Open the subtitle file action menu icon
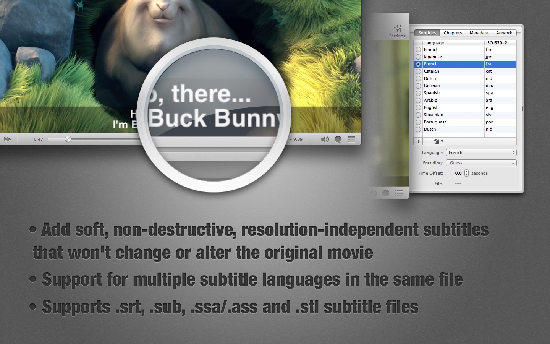550x344 pixels. click(x=438, y=141)
